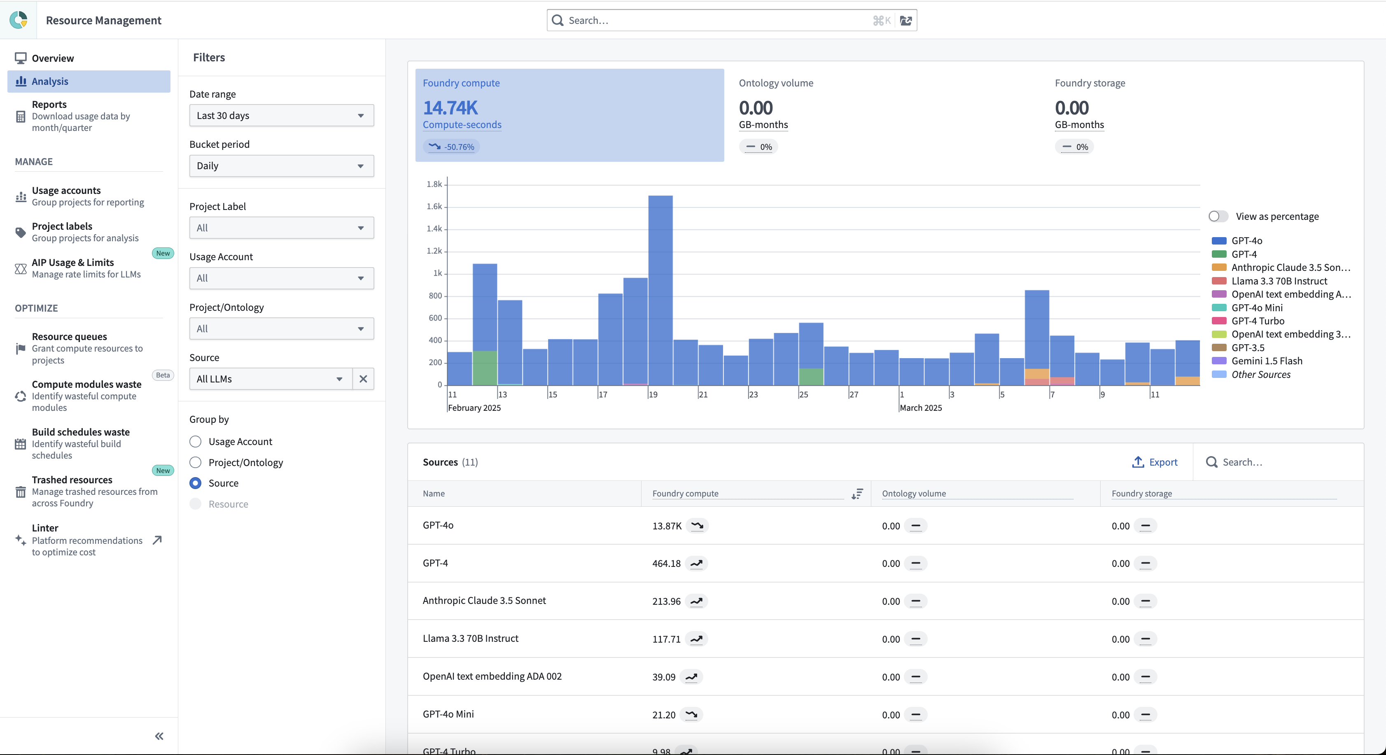Open the Source filter dropdown
Viewport: 1386px width, 755px height.
click(x=269, y=379)
